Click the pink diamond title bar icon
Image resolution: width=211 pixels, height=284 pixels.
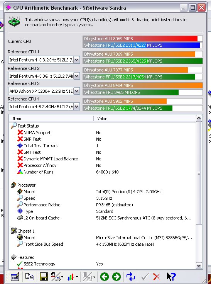8,8
